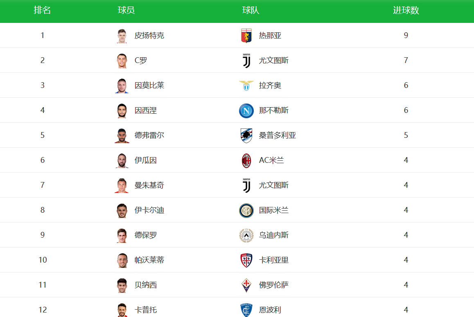
Task: Click the 进球数 column header
Action: coord(406,10)
